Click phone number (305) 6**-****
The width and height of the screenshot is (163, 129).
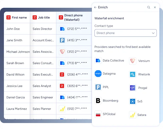(77, 86)
